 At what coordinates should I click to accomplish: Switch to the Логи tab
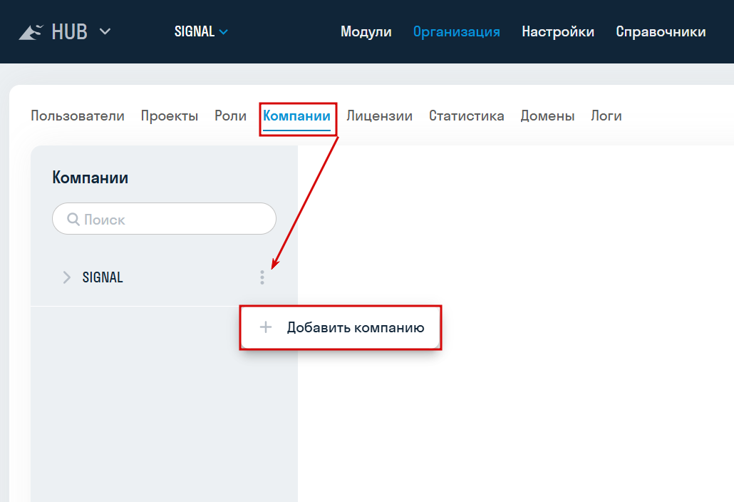click(606, 116)
